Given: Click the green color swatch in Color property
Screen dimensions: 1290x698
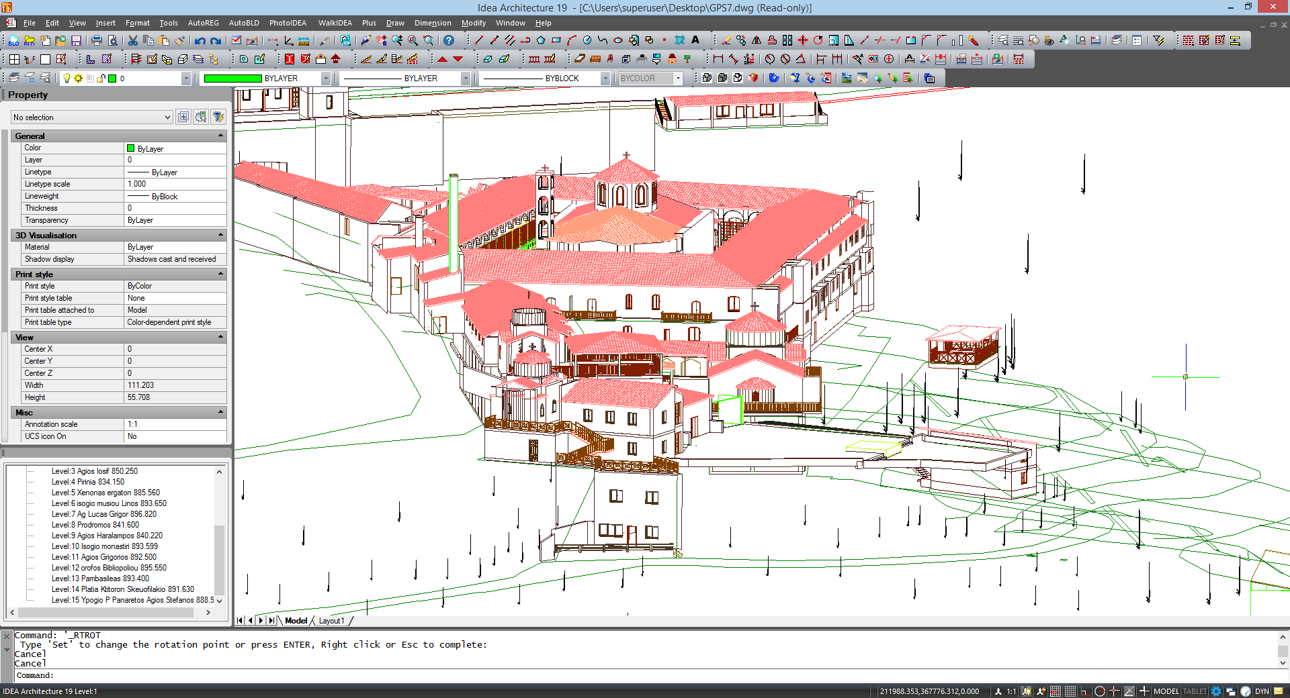Looking at the screenshot, I should pyautogui.click(x=131, y=148).
